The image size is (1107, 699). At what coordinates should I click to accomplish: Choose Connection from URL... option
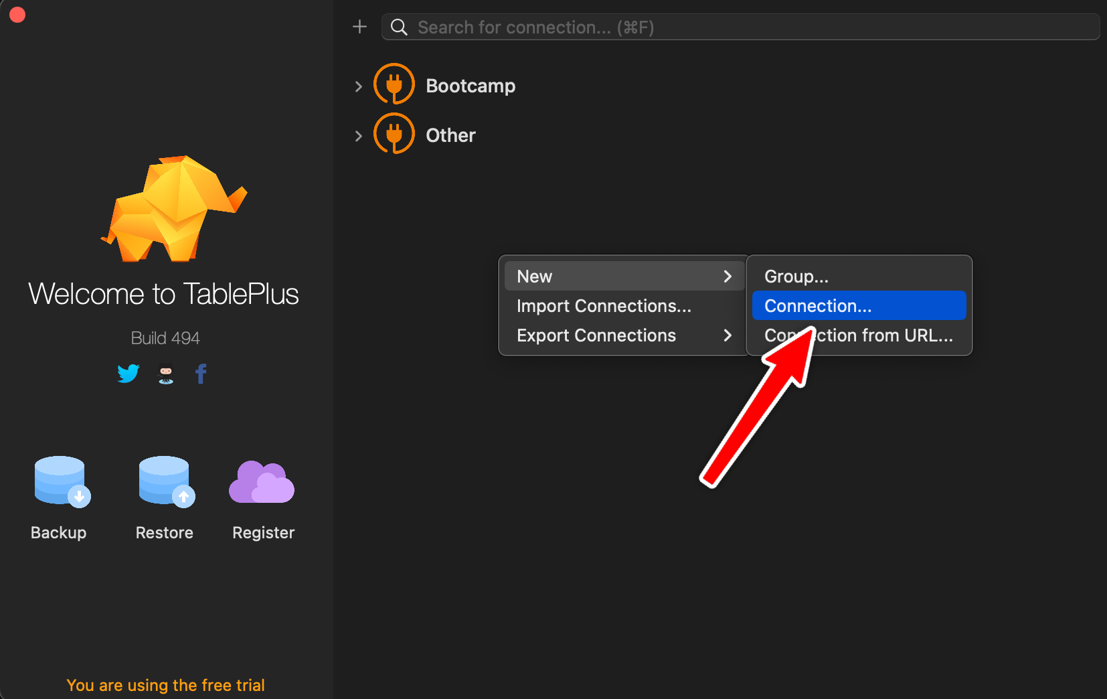click(883, 335)
